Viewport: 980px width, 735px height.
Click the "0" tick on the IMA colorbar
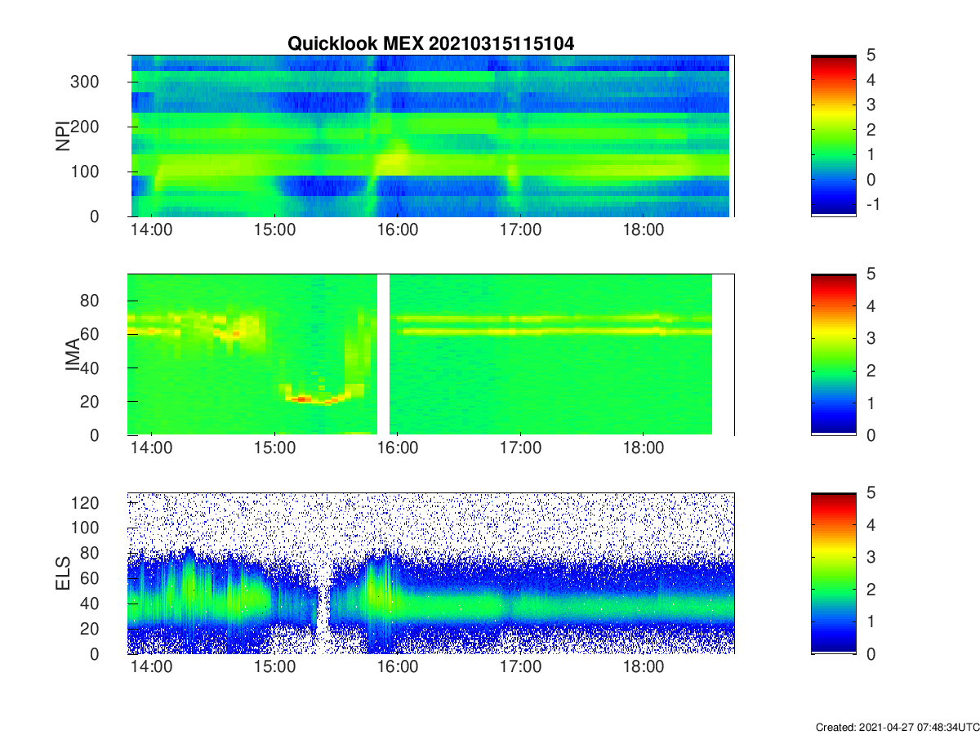pos(871,435)
